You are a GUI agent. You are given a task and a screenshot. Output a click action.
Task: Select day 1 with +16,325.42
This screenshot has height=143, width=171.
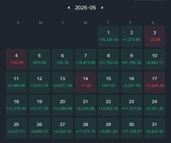click(108, 36)
